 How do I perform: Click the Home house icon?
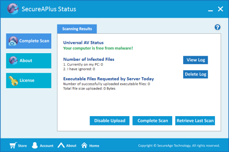click(x=84, y=145)
